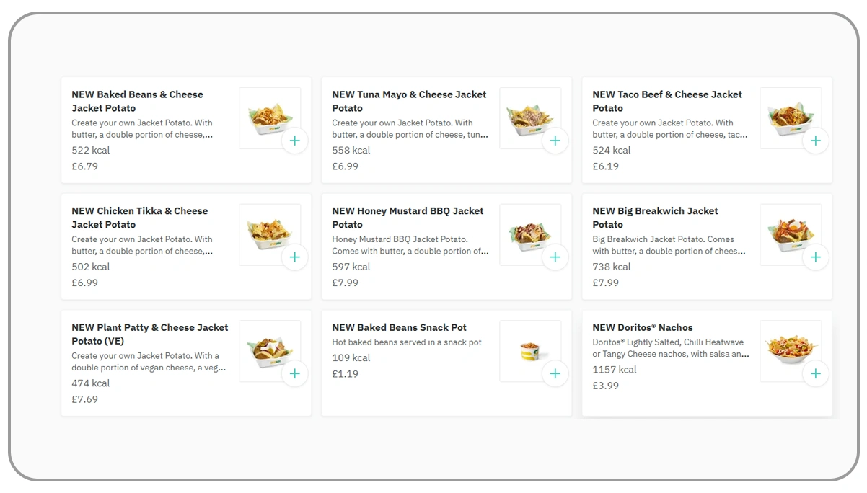867x493 pixels.
Task: Add Doritos Nachos with the plus icon
Action: [x=815, y=373]
